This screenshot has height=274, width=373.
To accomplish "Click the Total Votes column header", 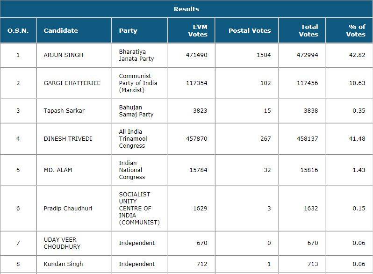I will (x=308, y=30).
